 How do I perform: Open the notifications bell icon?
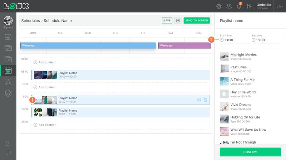coord(239,6)
